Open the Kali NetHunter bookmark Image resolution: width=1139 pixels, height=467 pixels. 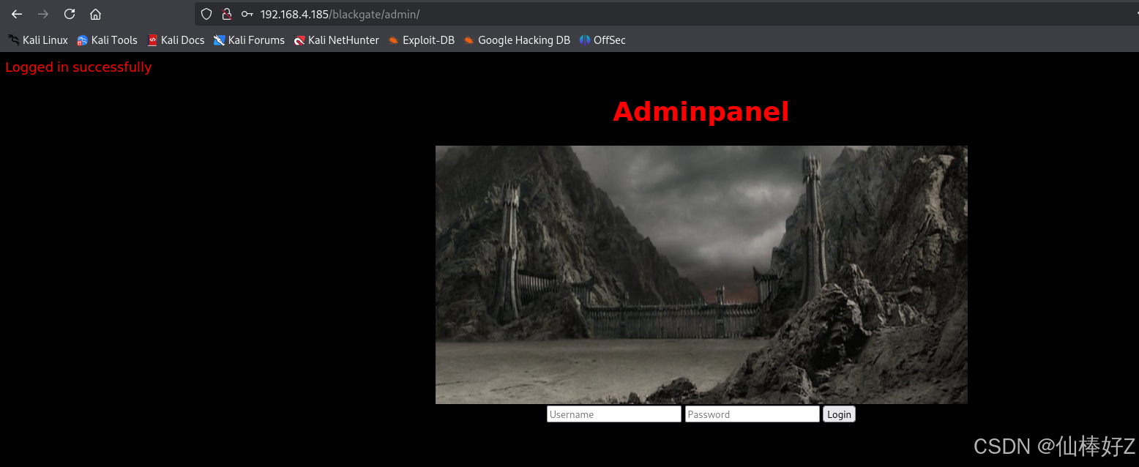(336, 40)
